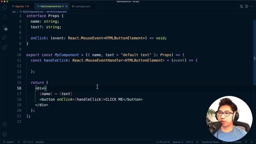
Task: Open the Search view in activity bar
Action: coord(4,17)
